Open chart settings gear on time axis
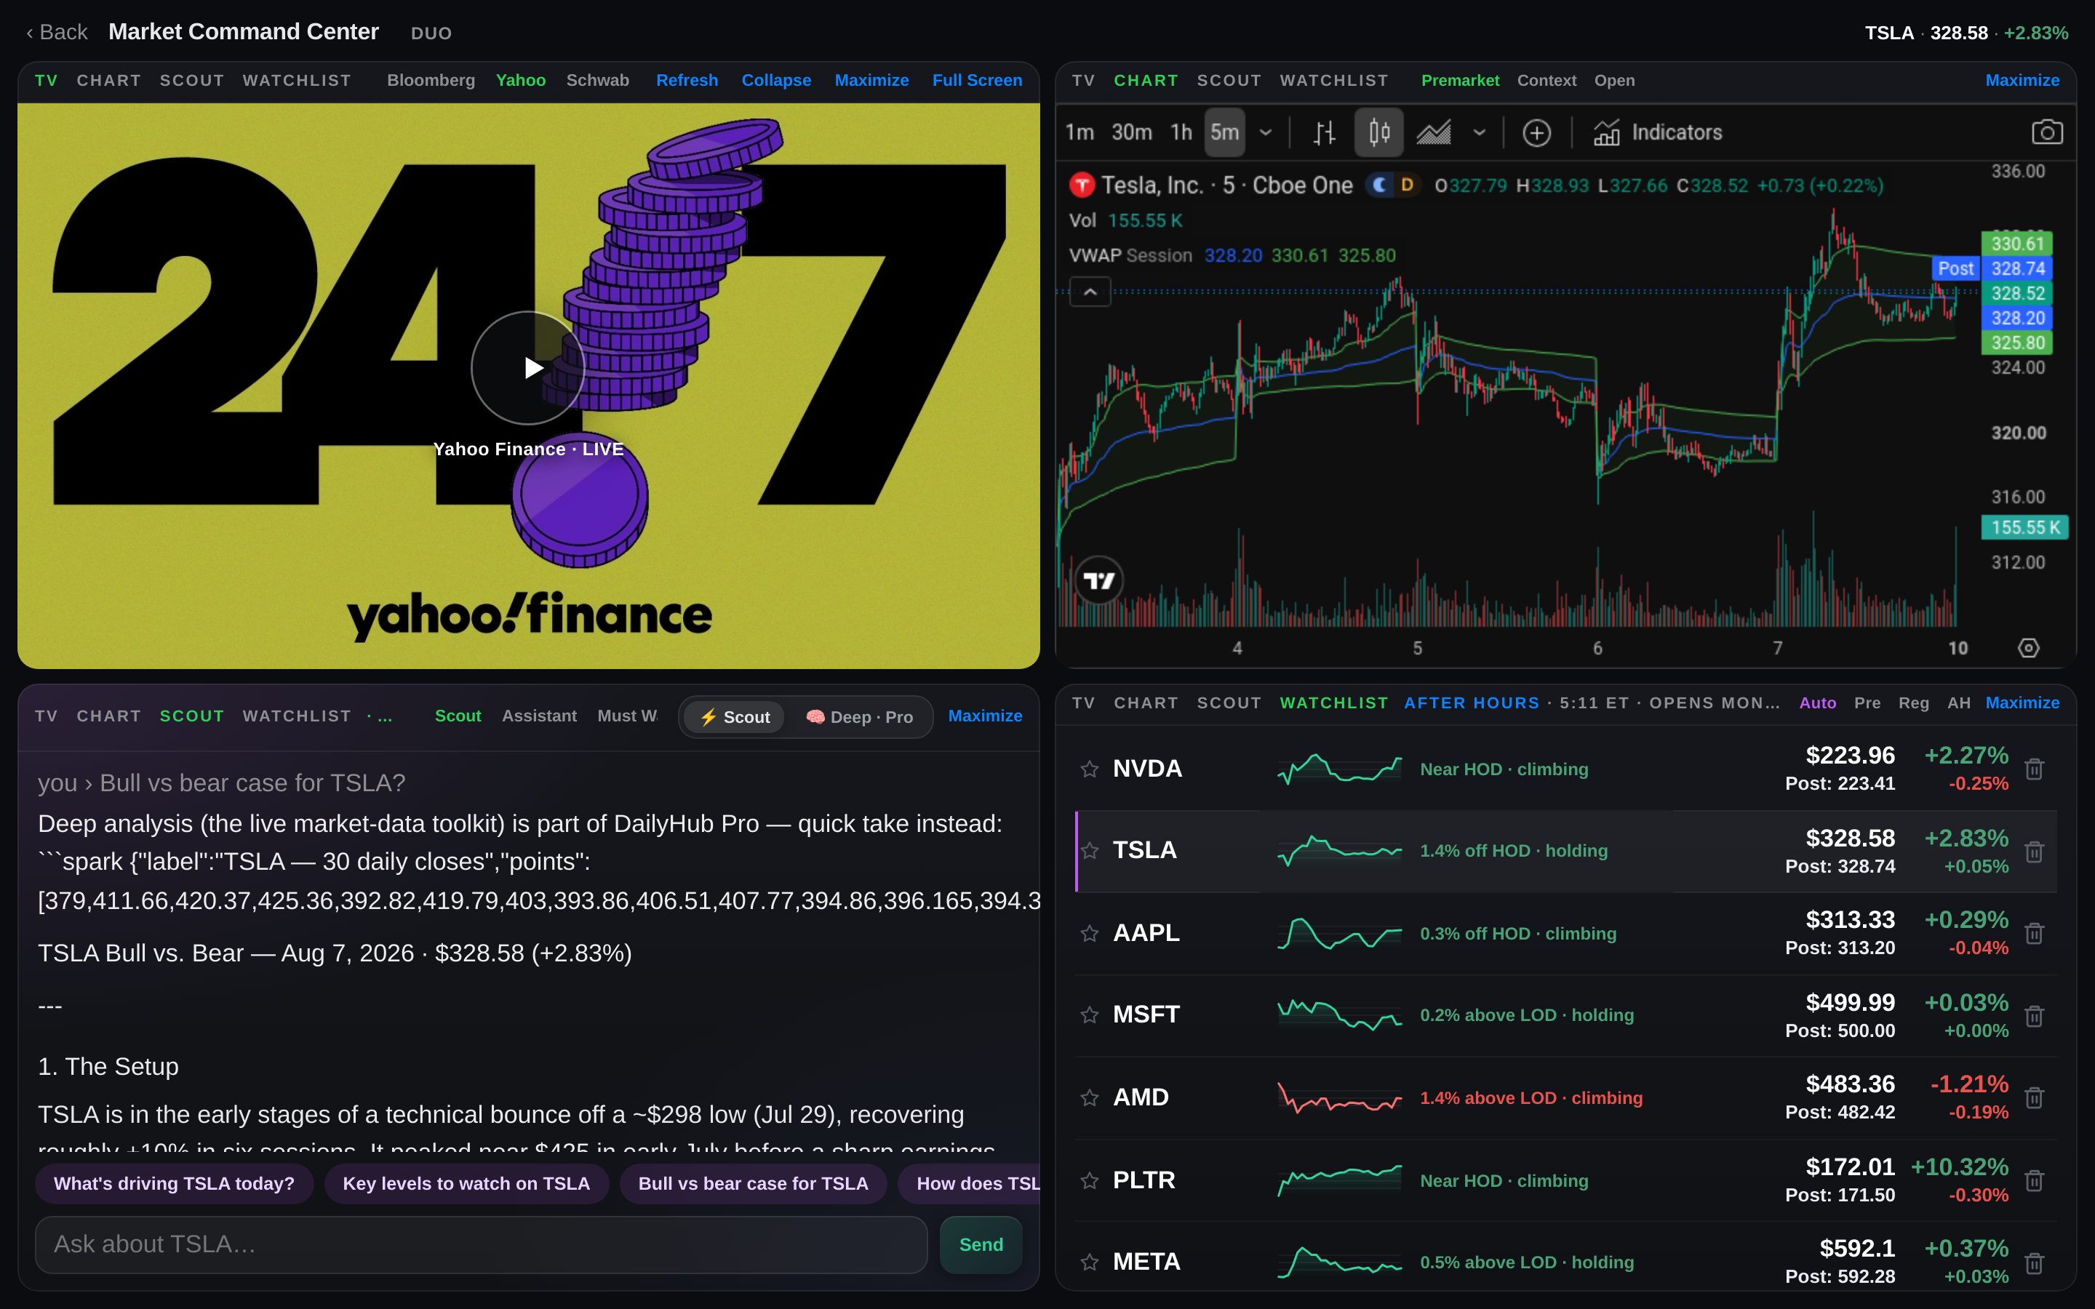This screenshot has width=2095, height=1309. coord(2028,647)
